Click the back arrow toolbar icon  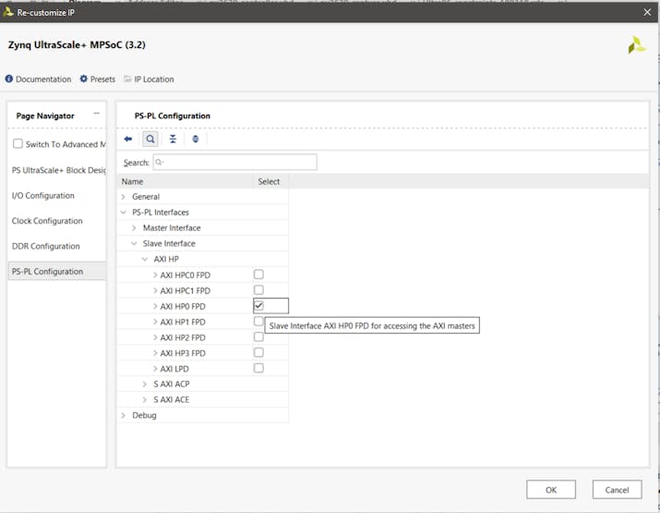(x=128, y=139)
